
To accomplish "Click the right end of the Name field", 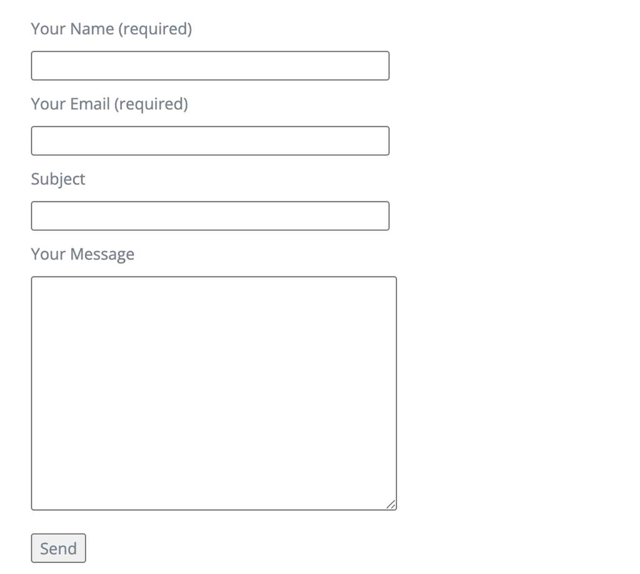I will 382,66.
